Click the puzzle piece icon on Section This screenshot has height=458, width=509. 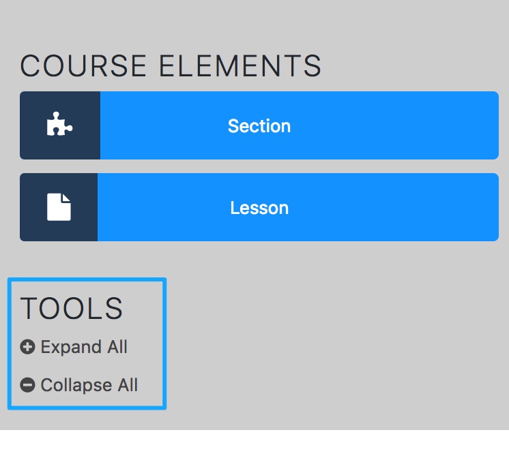60,124
